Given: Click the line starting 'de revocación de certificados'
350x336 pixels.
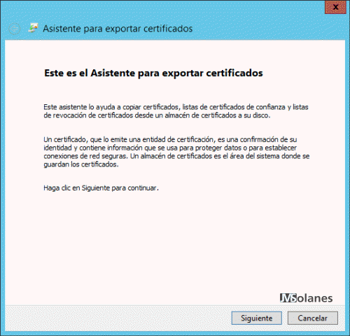Looking at the screenshot, I should click(x=157, y=115).
